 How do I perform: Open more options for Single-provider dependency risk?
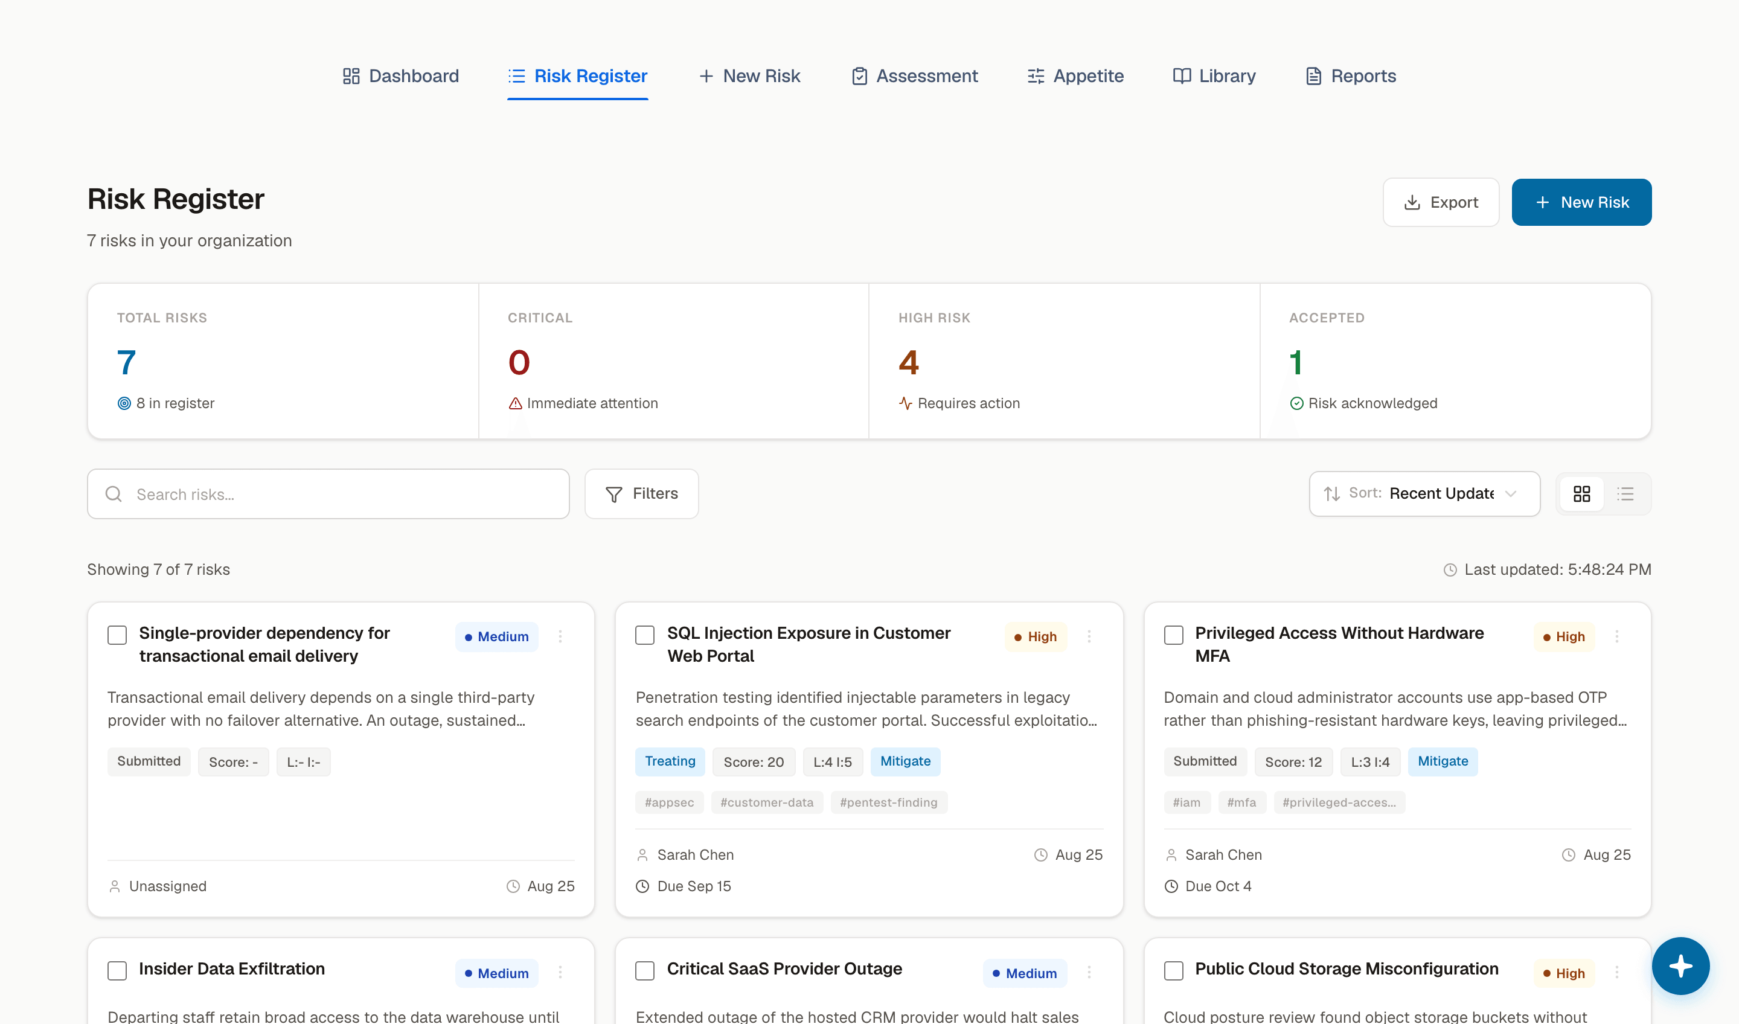pos(560,636)
